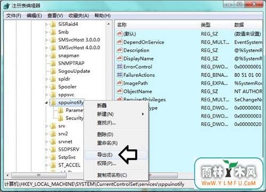Click 导出(E) in the context menu
The width and height of the screenshot is (266, 192).
coord(116,155)
